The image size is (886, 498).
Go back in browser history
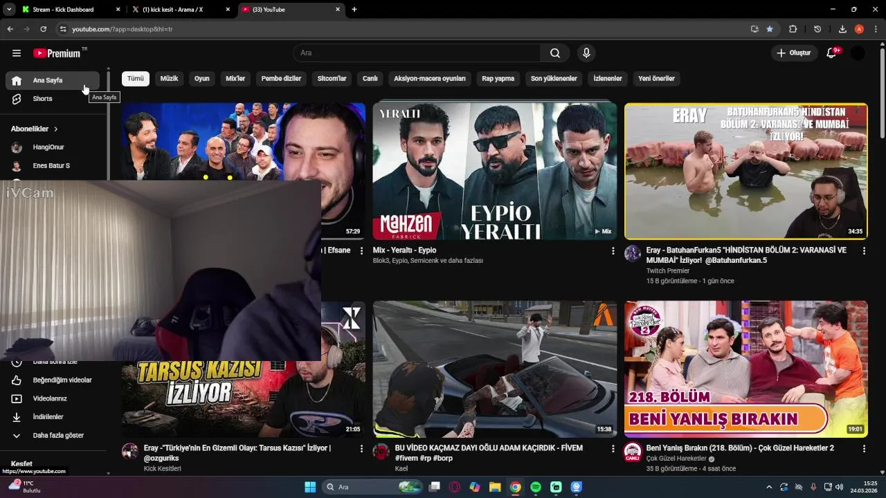coord(10,29)
